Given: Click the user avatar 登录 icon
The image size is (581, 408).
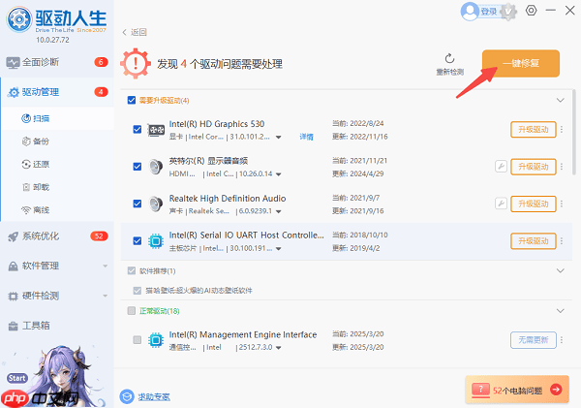Looking at the screenshot, I should coord(472,12).
